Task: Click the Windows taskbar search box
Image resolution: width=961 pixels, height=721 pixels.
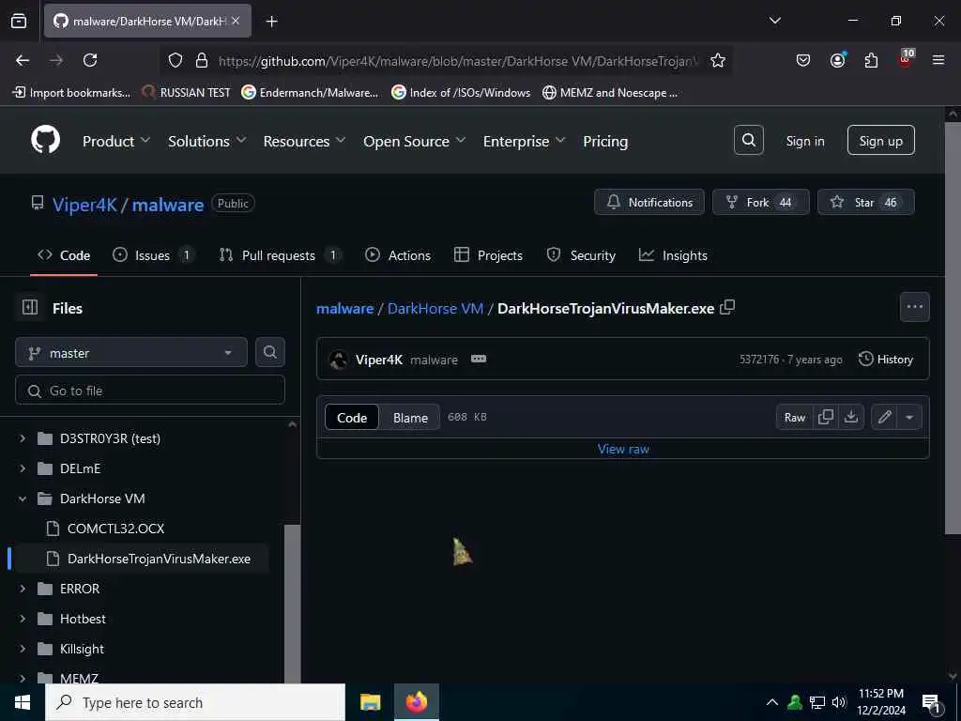Action: 195,702
